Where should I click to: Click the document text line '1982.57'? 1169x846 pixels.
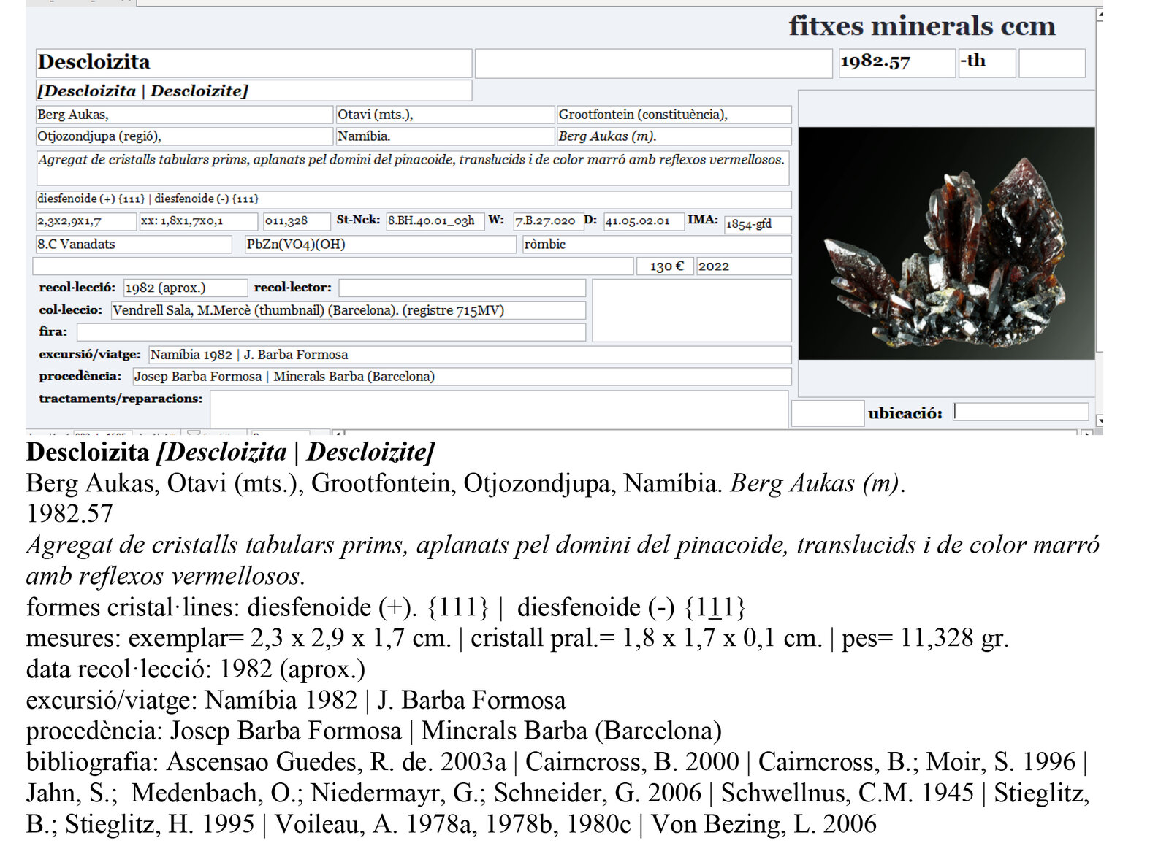point(69,514)
